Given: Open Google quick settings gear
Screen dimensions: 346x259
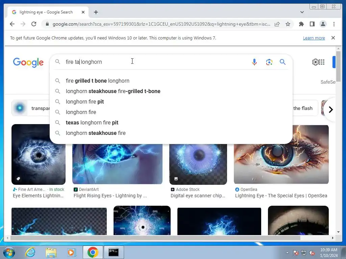Looking at the screenshot, I should click(x=315, y=62).
